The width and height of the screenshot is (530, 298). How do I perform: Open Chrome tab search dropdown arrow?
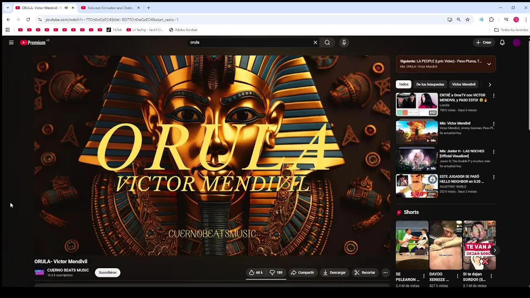(7, 7)
